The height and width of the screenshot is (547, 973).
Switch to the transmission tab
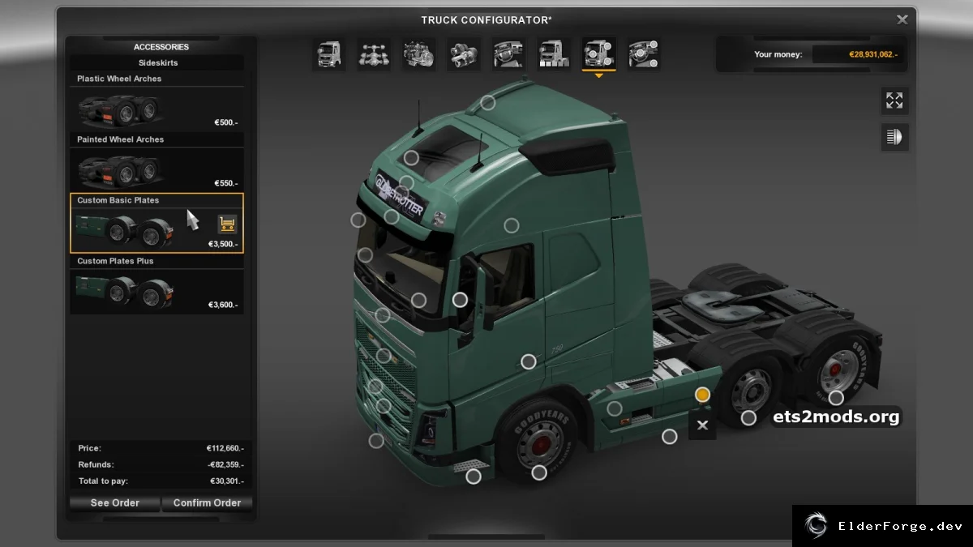[464, 54]
